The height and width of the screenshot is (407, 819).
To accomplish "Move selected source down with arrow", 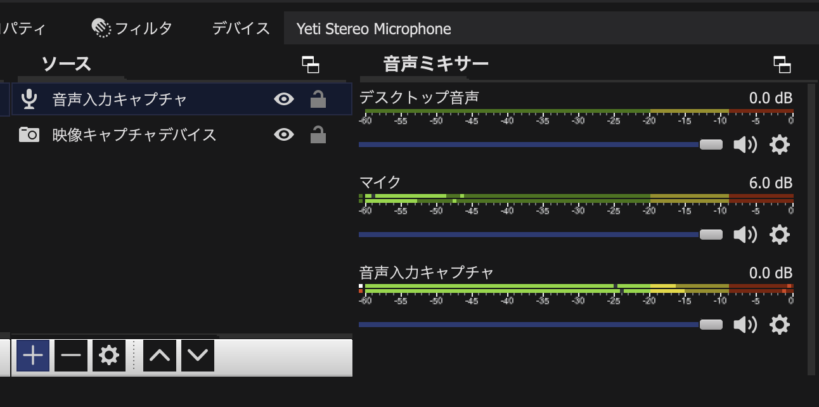I will pos(198,356).
